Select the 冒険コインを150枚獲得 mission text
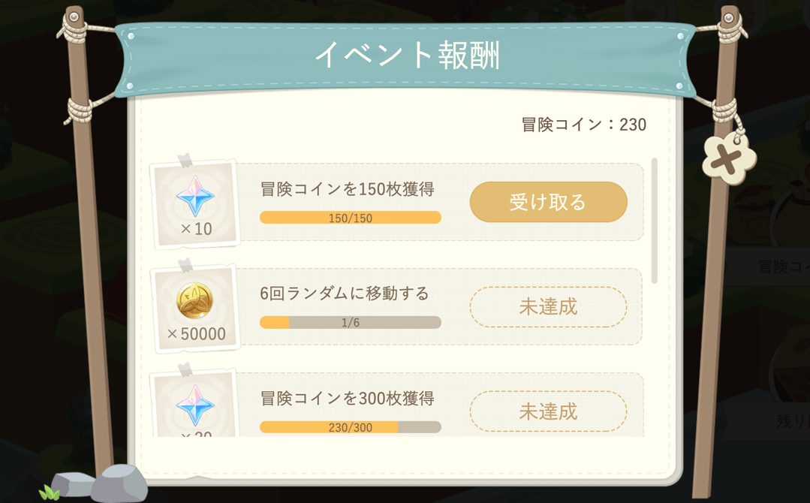Viewport: 810px width, 503px height. pyautogui.click(x=347, y=189)
